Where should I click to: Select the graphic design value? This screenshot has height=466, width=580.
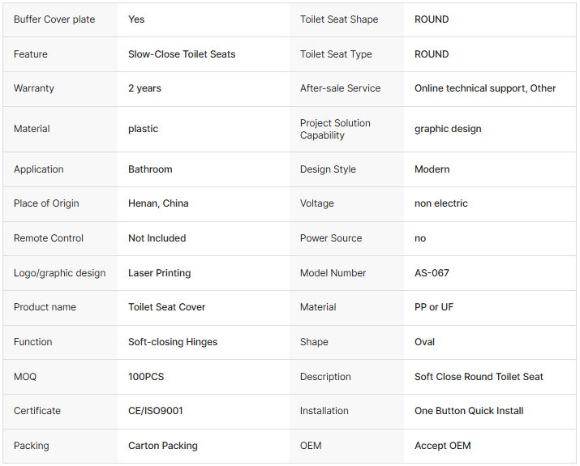pyautogui.click(x=448, y=129)
